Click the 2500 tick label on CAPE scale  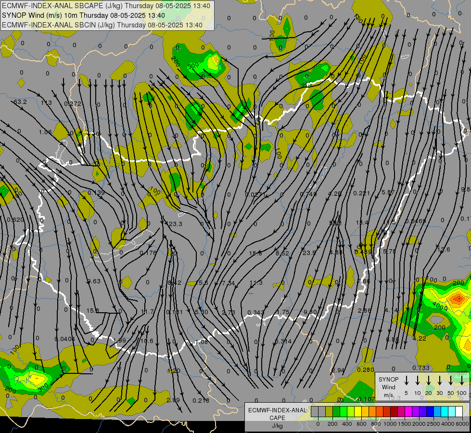click(433, 424)
